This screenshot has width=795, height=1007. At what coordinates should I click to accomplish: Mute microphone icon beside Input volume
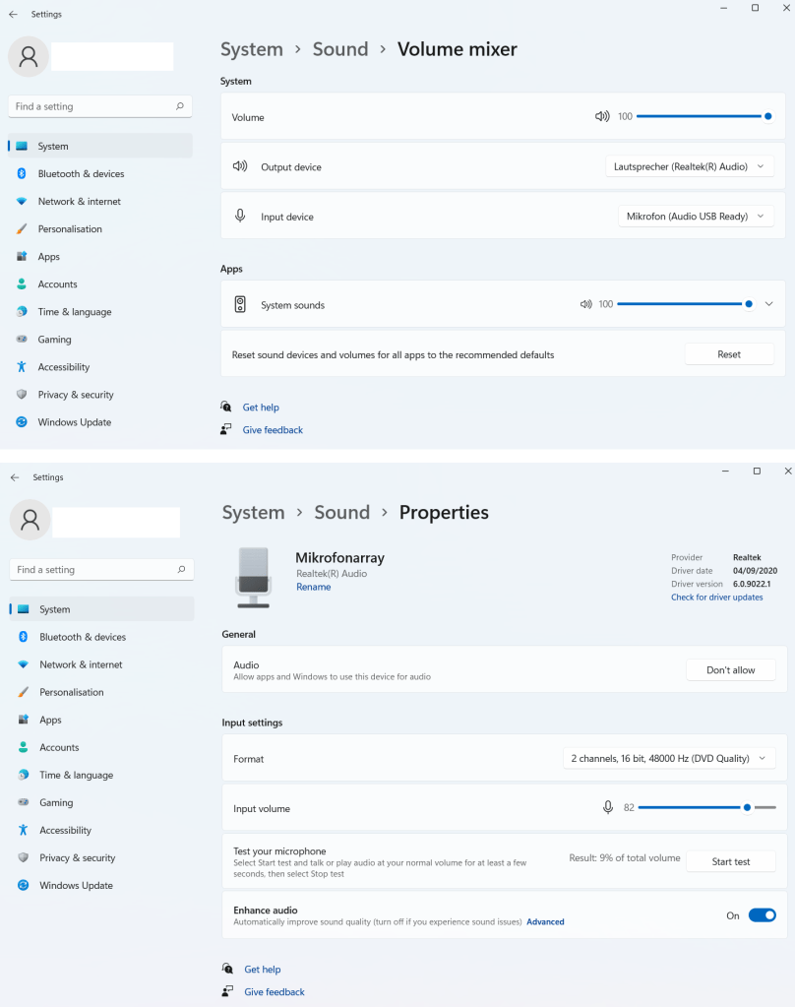pyautogui.click(x=608, y=807)
